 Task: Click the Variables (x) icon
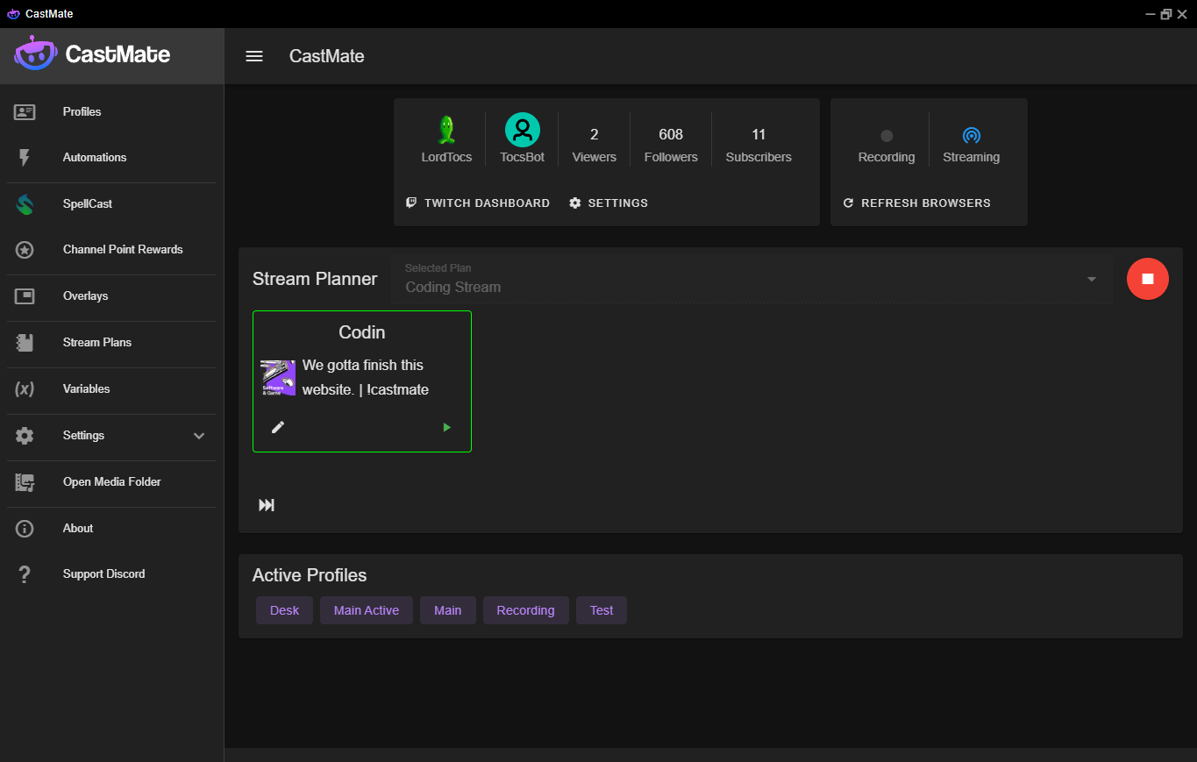25,389
